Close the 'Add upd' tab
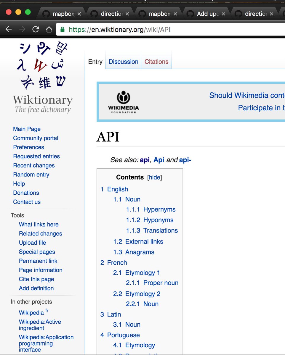Image resolution: width=285 pixels, height=355 pixels. pyautogui.click(x=223, y=14)
